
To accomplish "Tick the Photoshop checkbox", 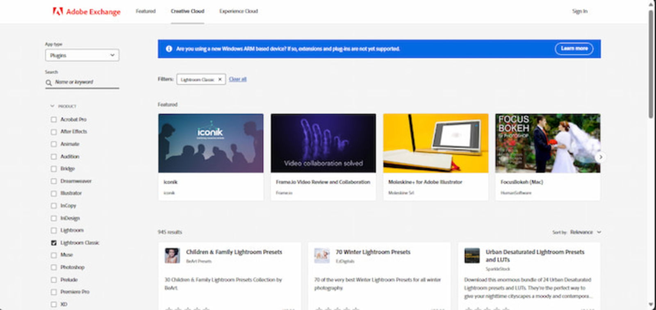I will coord(54,267).
